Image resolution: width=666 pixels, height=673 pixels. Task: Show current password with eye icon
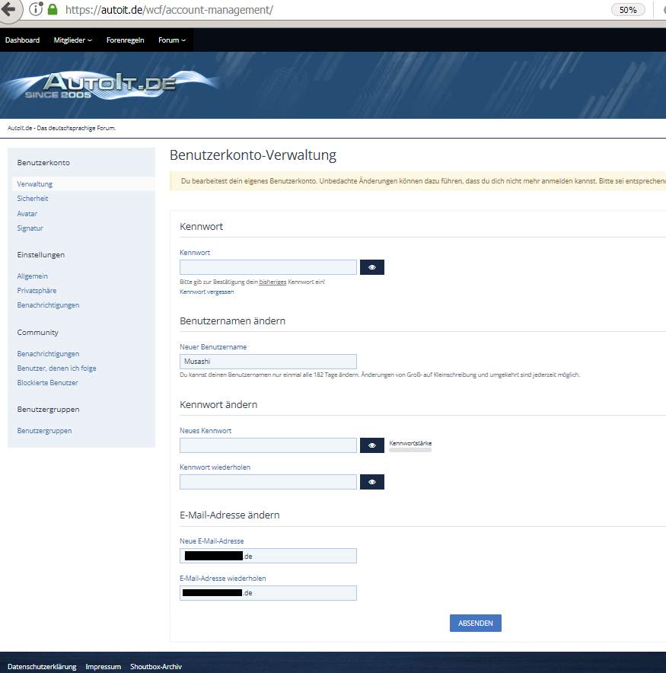[x=372, y=267]
